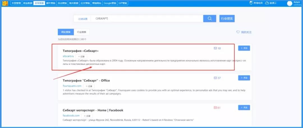Click the 1,380 results count text

coord(72,39)
